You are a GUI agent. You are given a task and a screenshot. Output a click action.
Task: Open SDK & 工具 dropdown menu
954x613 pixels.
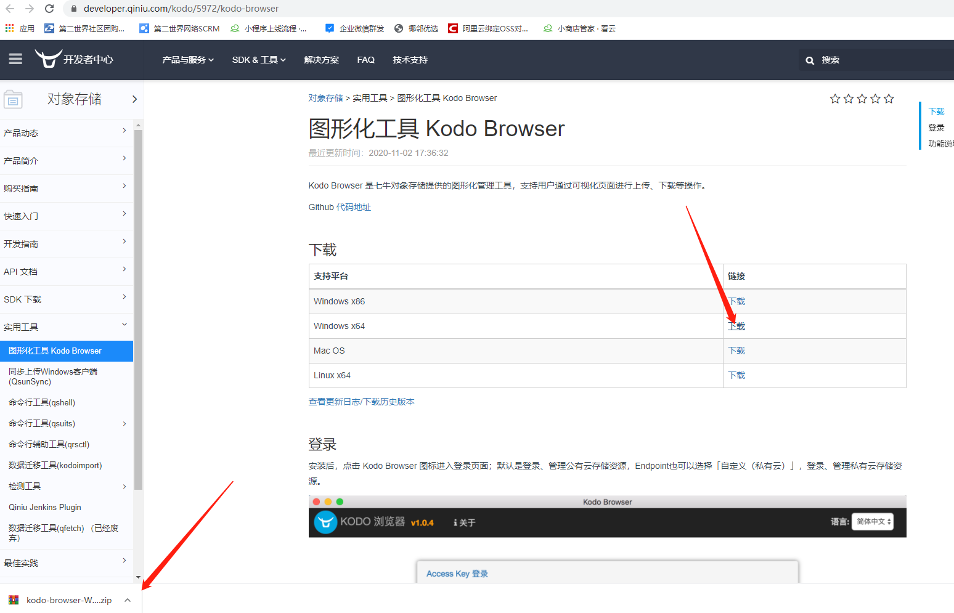coord(259,60)
